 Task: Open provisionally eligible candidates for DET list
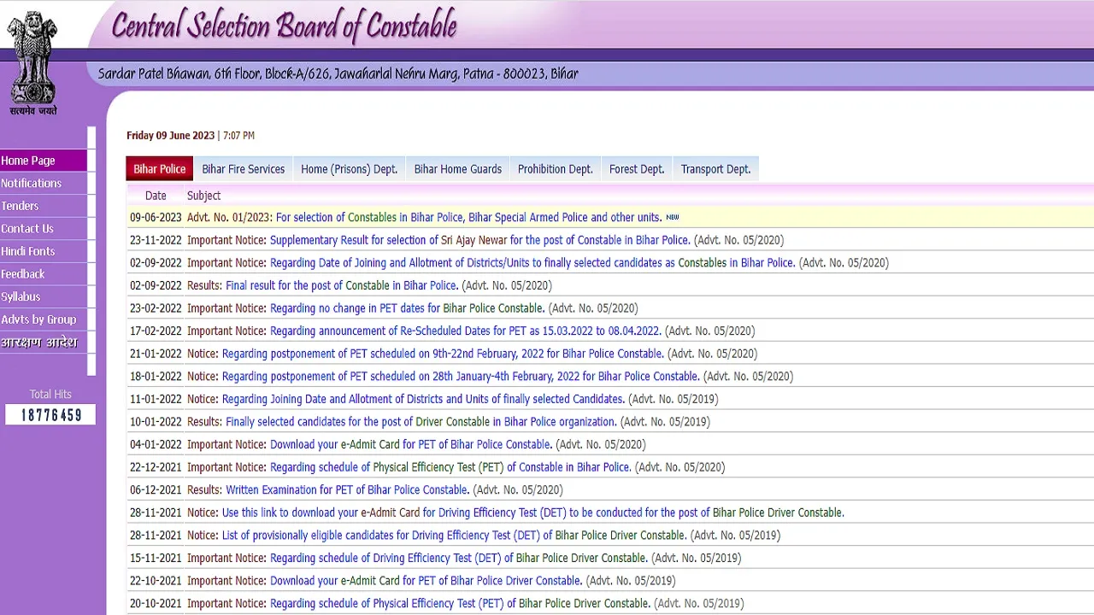(x=454, y=536)
